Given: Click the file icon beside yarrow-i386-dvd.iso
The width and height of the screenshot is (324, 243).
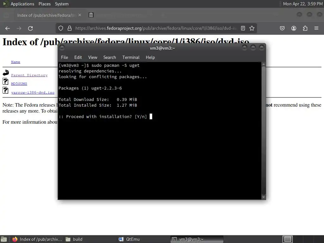Looking at the screenshot, I should click(5, 90).
